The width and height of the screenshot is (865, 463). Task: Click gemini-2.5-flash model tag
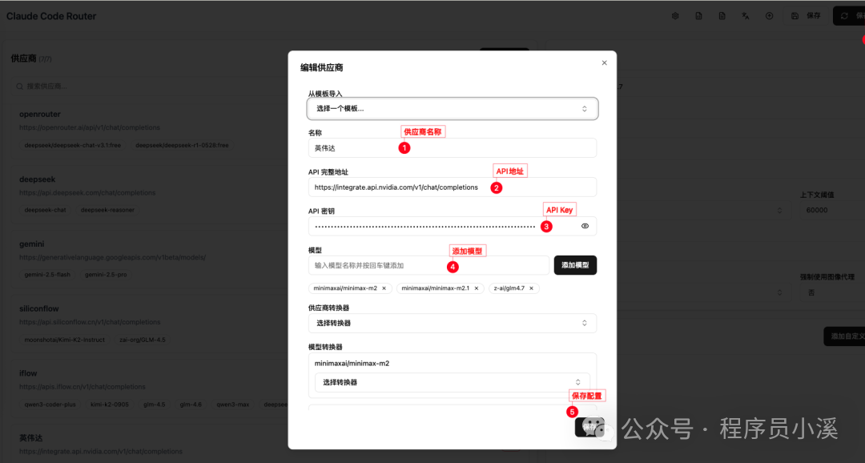pos(47,274)
